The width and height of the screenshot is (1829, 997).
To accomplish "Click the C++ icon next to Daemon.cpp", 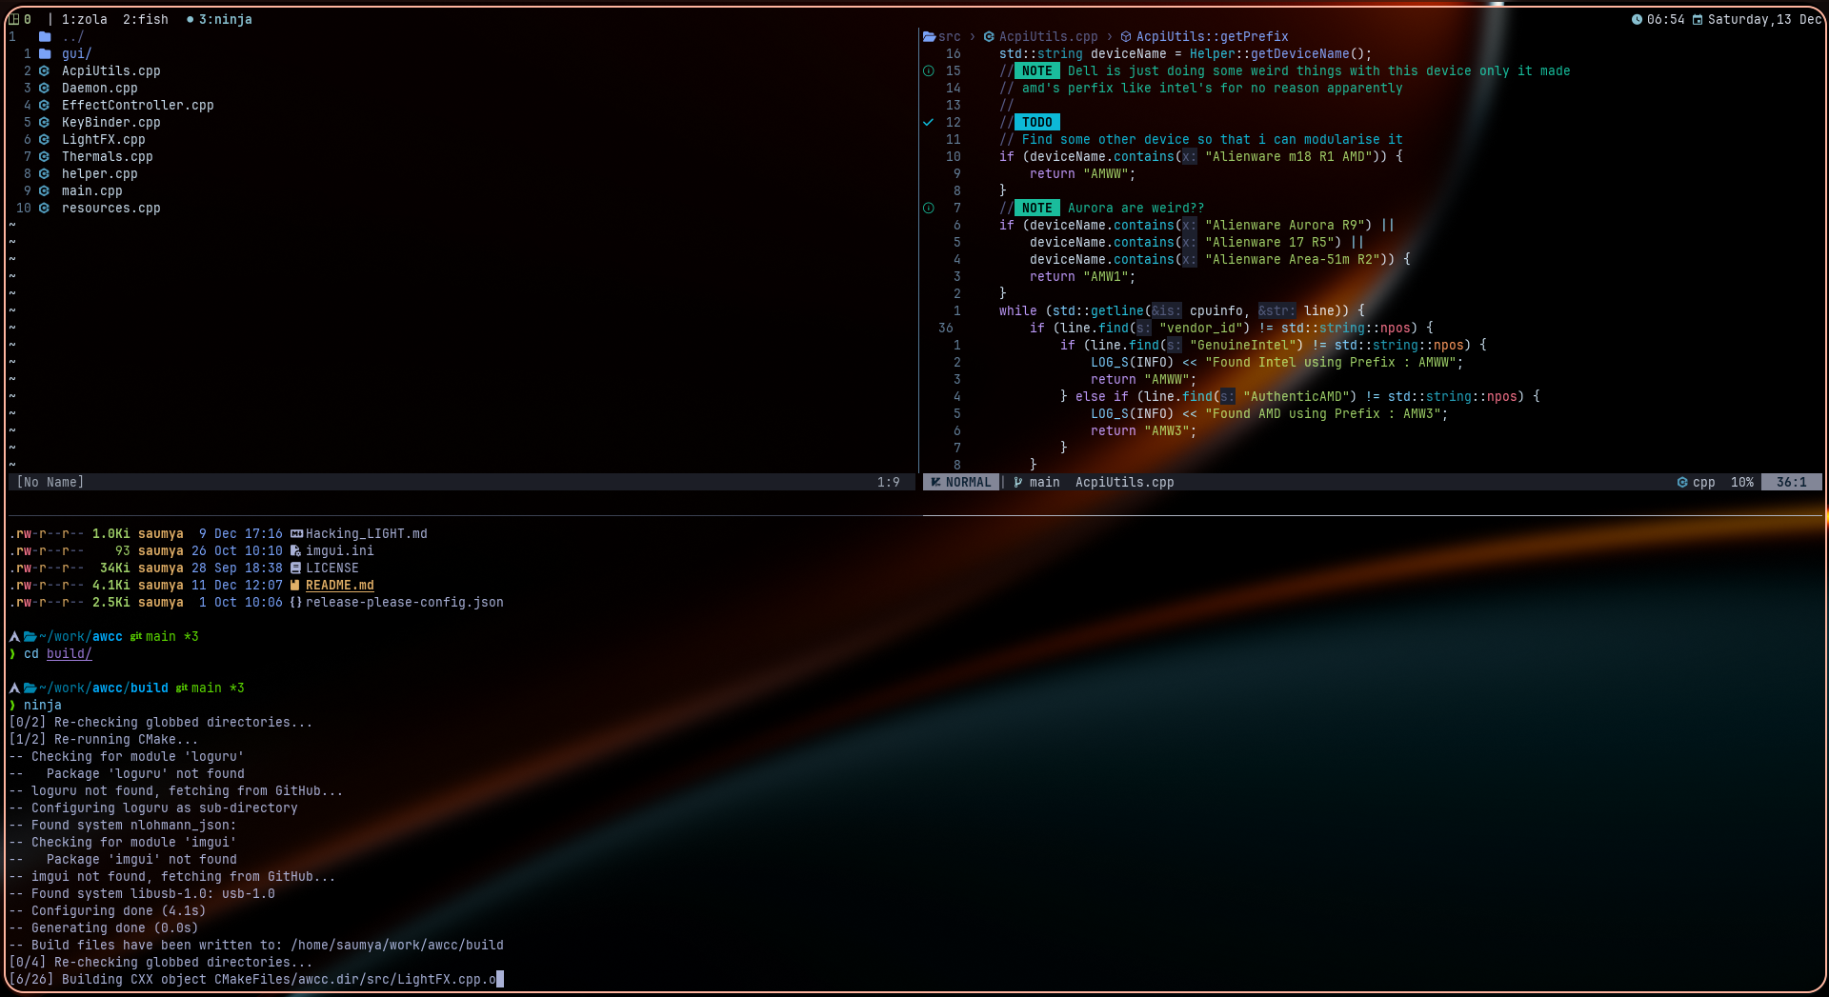I will coord(44,88).
